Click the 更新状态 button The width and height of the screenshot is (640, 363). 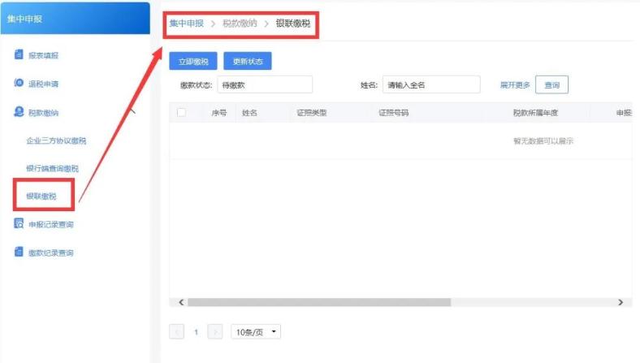248,61
